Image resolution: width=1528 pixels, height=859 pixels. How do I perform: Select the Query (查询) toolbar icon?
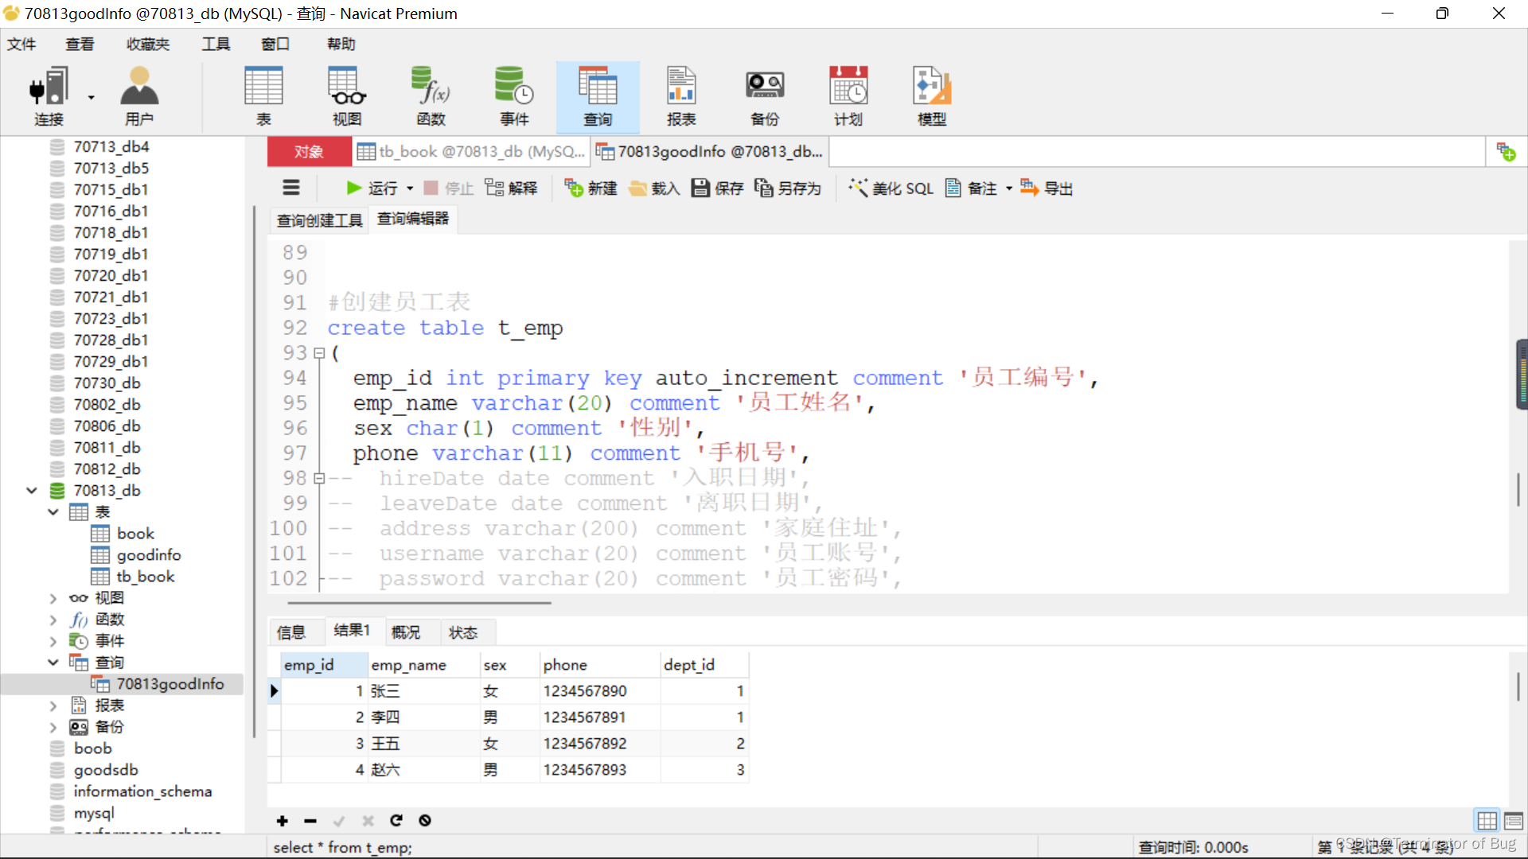(x=598, y=96)
